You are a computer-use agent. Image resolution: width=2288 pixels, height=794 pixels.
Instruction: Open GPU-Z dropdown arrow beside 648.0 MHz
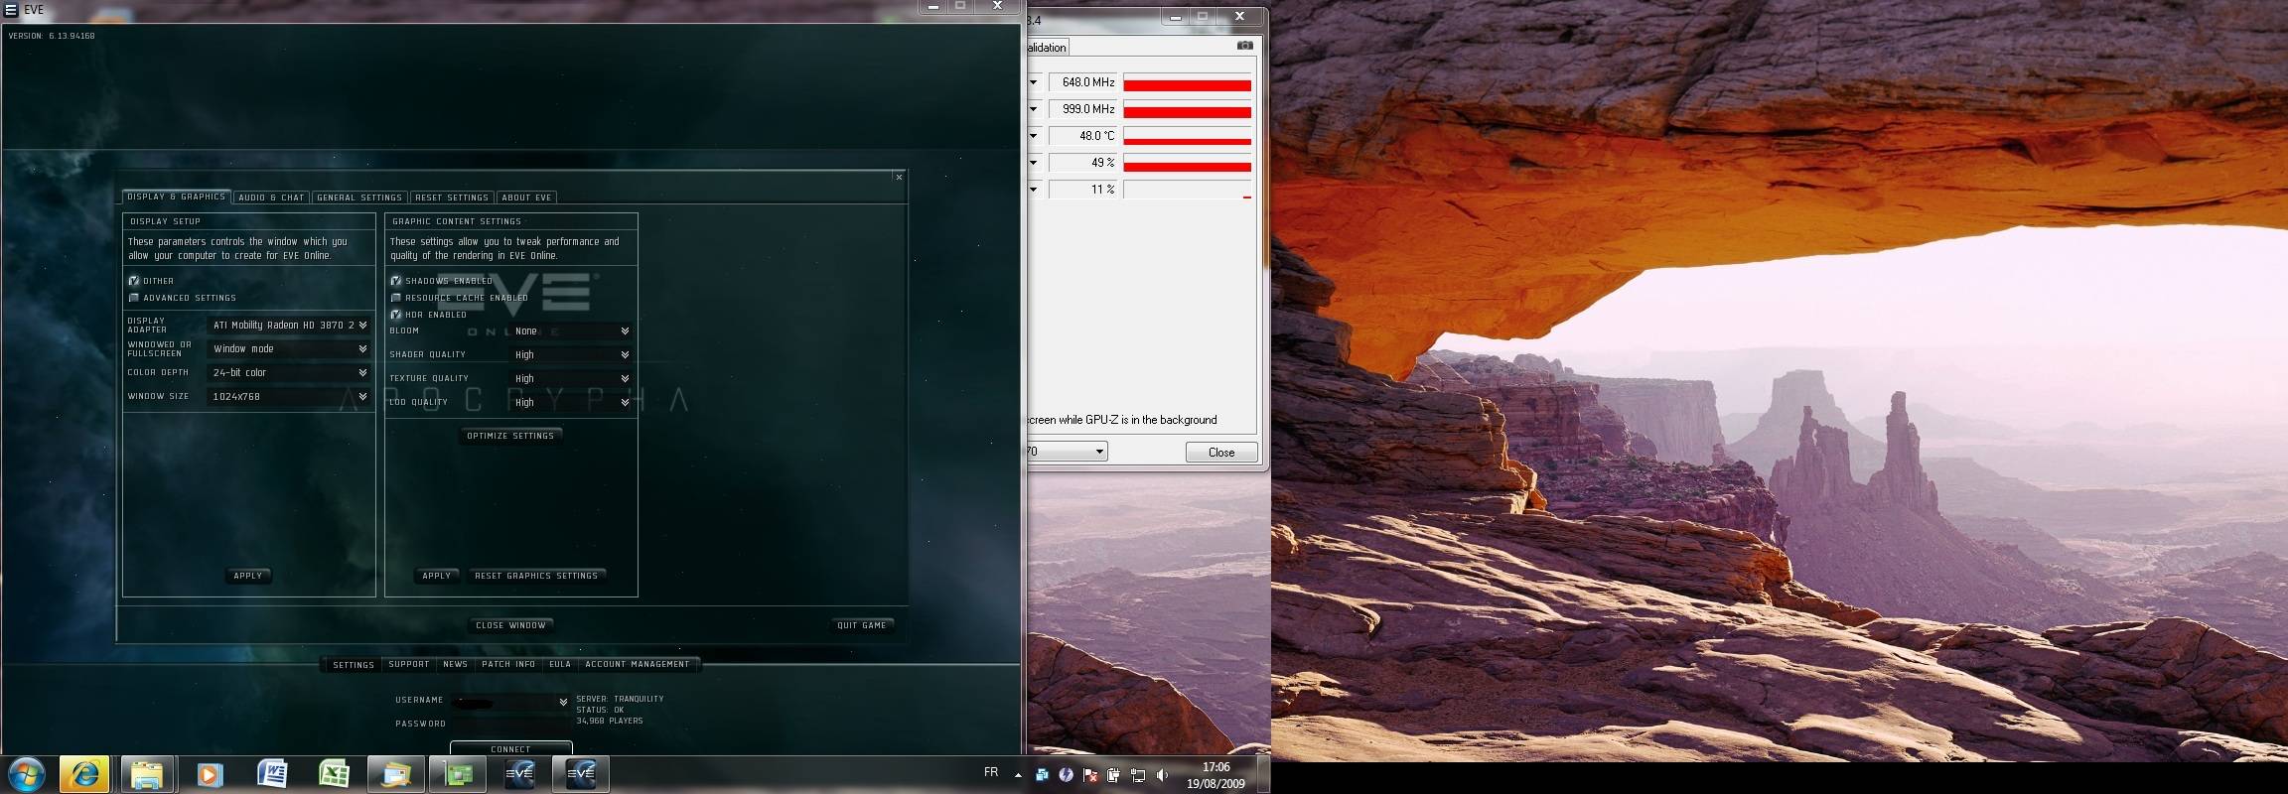[x=1034, y=82]
